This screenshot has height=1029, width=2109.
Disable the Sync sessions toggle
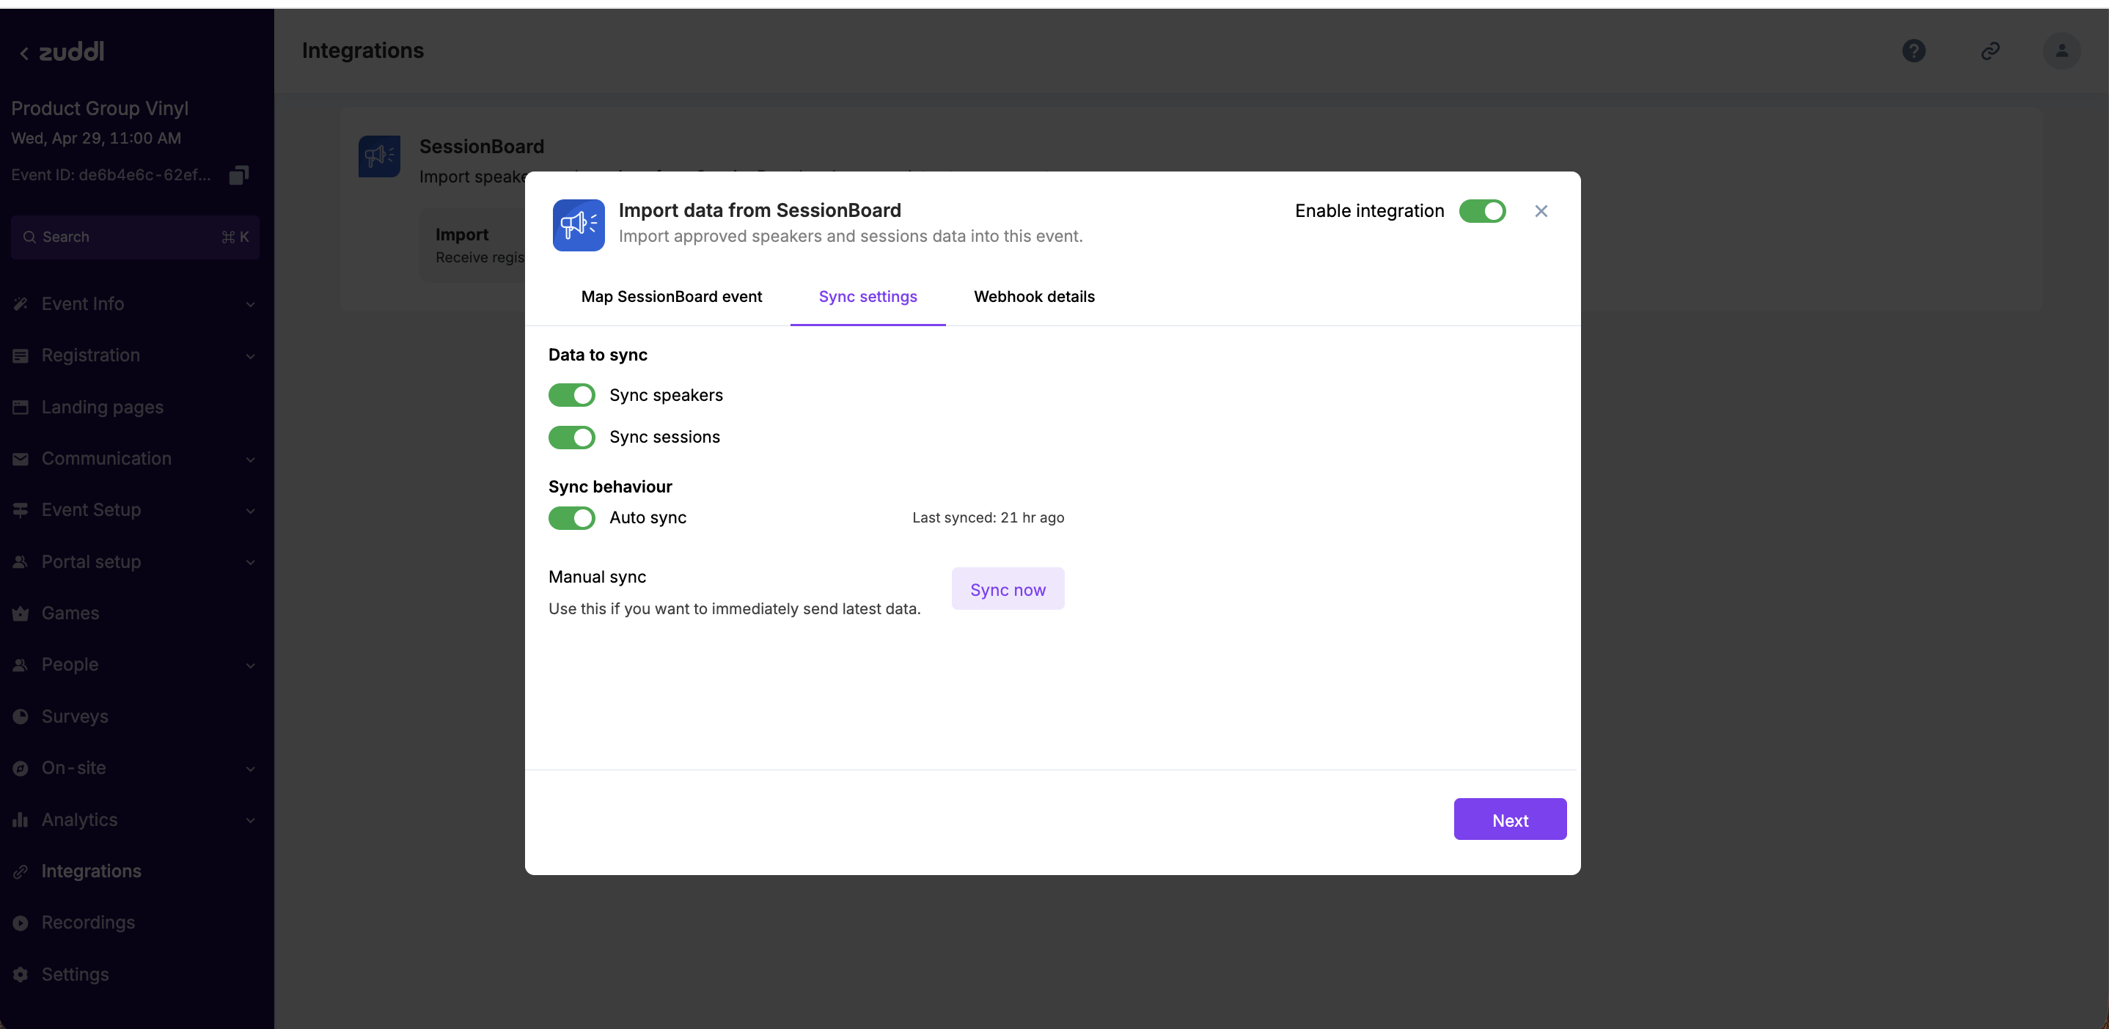[x=571, y=438]
